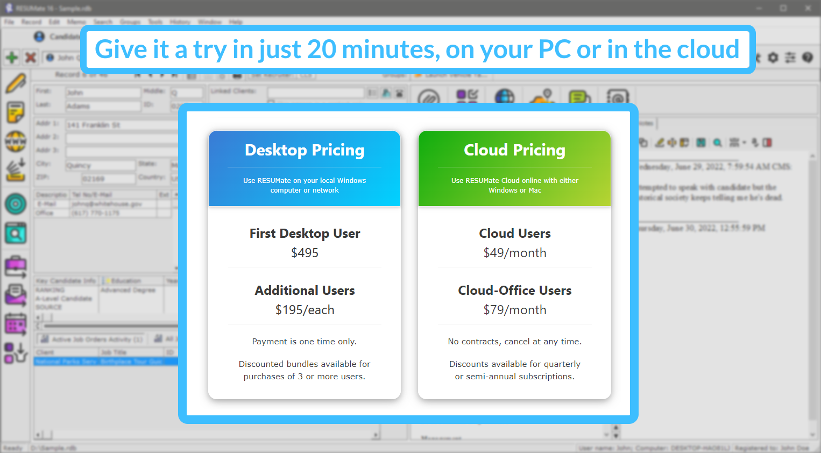This screenshot has height=453, width=821.
Task: Click the Ready label in the status bar
Action: (x=13, y=448)
